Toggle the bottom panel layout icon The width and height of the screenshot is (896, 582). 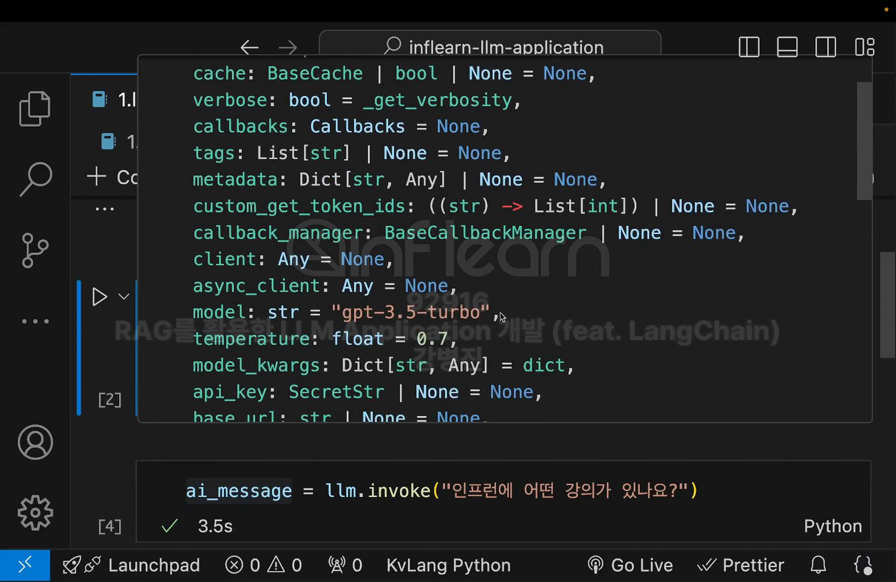pyautogui.click(x=787, y=47)
